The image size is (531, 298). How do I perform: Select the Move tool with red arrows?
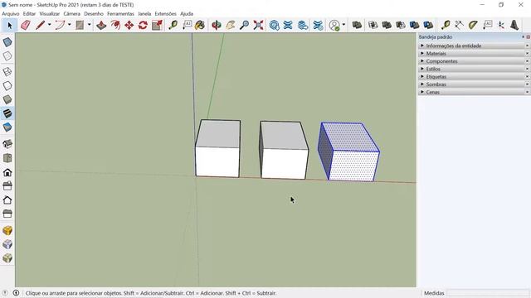click(x=129, y=26)
